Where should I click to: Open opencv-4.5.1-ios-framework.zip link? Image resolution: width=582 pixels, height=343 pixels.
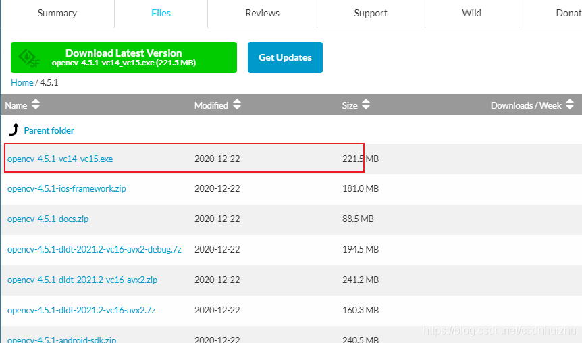pos(66,188)
